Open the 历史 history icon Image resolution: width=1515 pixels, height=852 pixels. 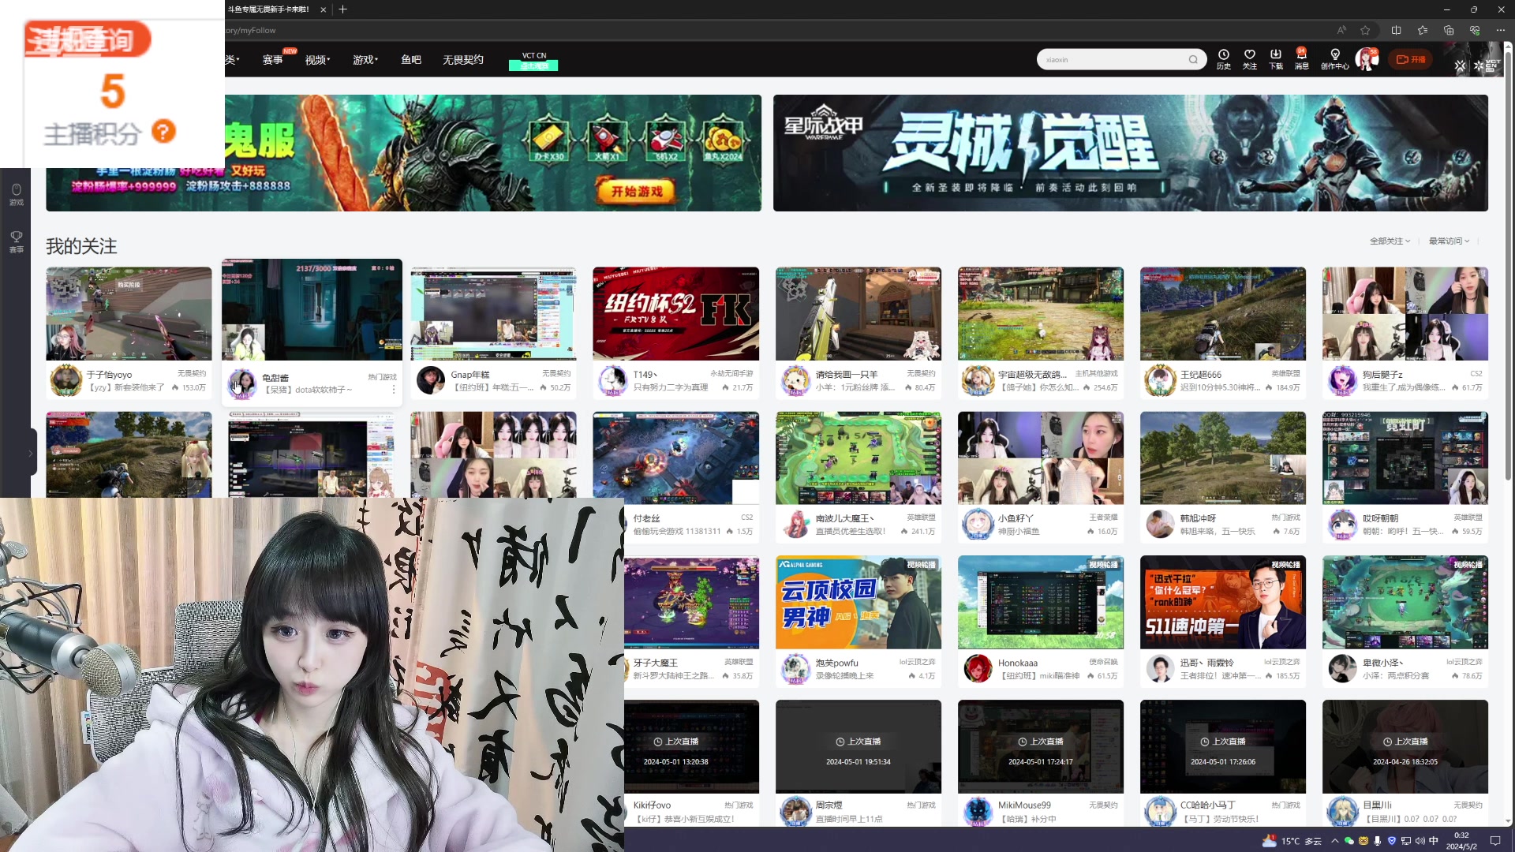pos(1223,59)
